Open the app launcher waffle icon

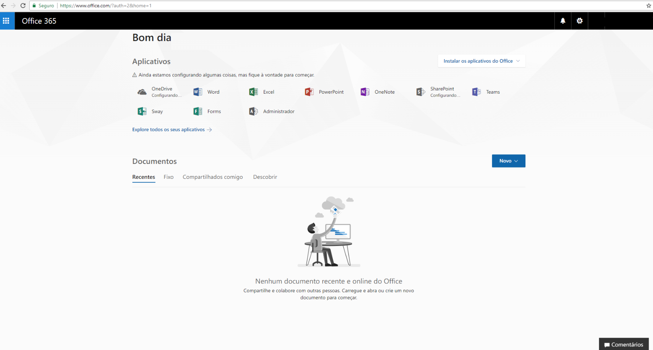pos(6,21)
